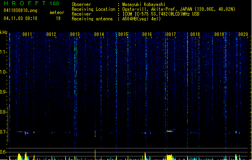The height and width of the screenshot is (160, 252).
Task: Click the 0.6 kHz axis label
Action: click(3, 152)
